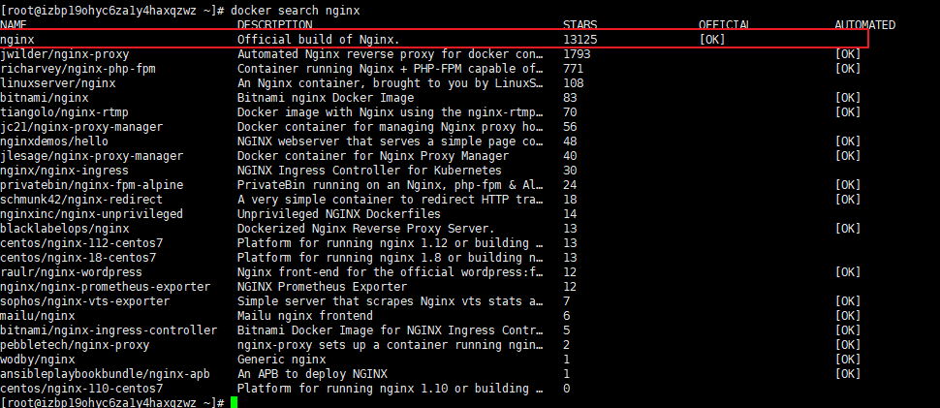
Task: Select nginxinc/nginx-unprivileged image name
Action: pos(92,214)
